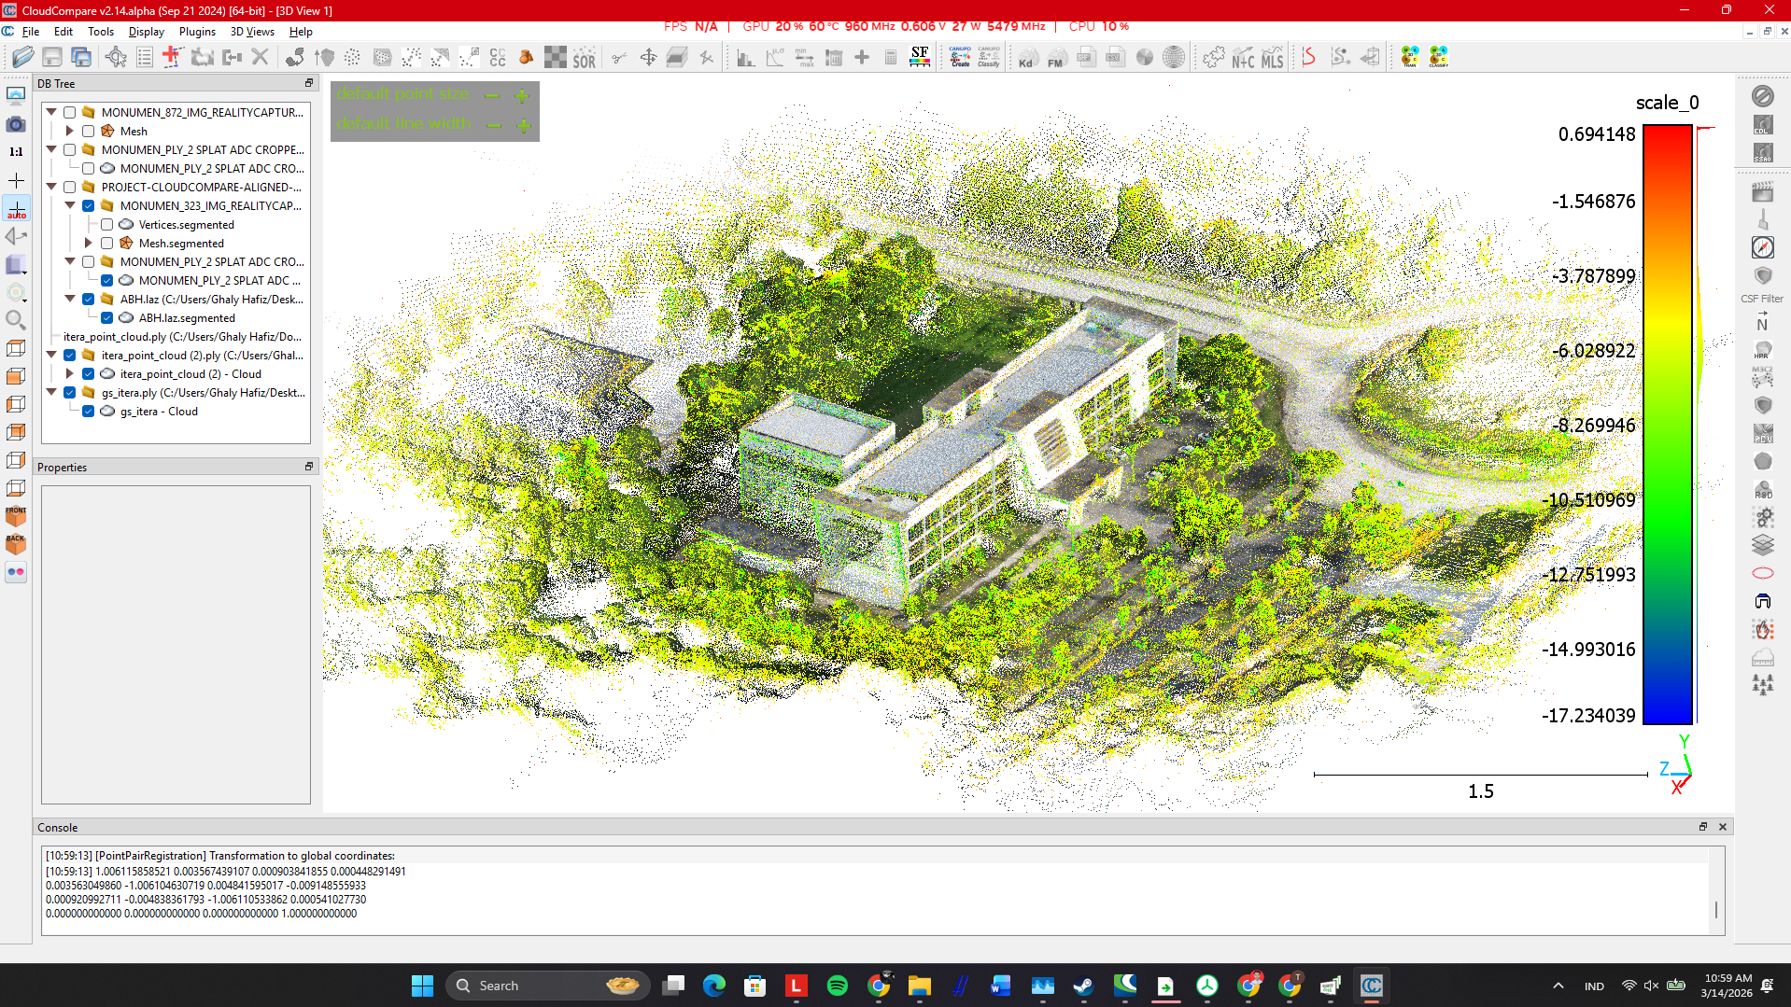Expand the top Mesh tree node
This screenshot has height=1007, width=1791.
click(x=70, y=132)
